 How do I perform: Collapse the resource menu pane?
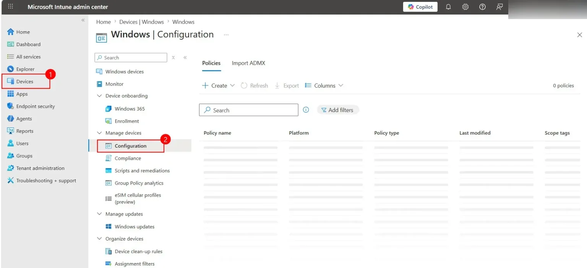click(x=185, y=58)
